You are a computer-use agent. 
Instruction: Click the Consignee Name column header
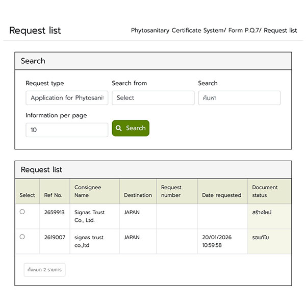88,191
